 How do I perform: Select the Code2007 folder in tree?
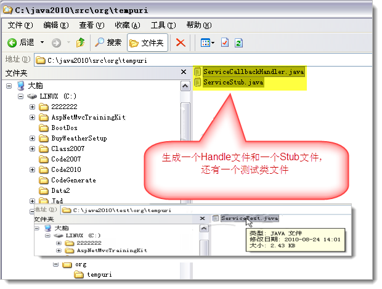pyautogui.click(x=66, y=159)
